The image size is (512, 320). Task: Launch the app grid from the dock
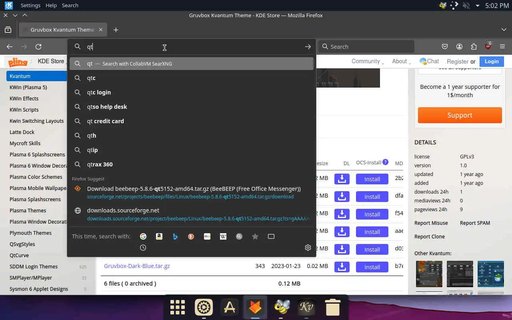point(178,307)
